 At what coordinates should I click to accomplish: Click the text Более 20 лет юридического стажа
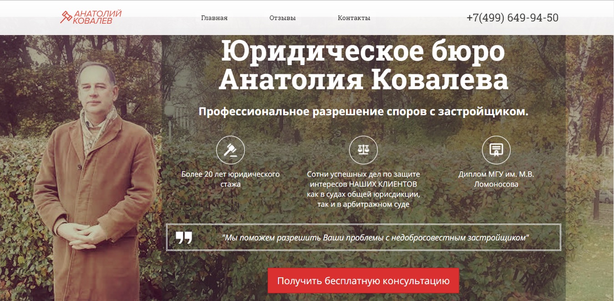tap(230, 179)
